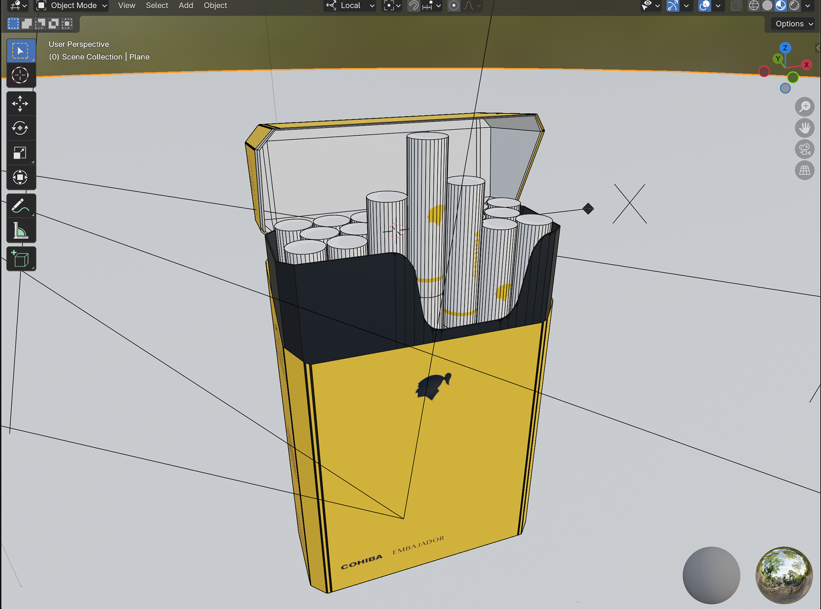This screenshot has height=609, width=821.
Task: Click the User Perspective label
Action: pos(79,44)
